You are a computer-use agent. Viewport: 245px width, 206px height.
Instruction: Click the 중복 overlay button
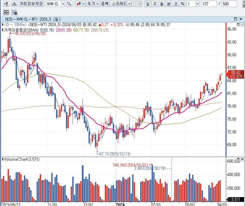pos(105,4)
